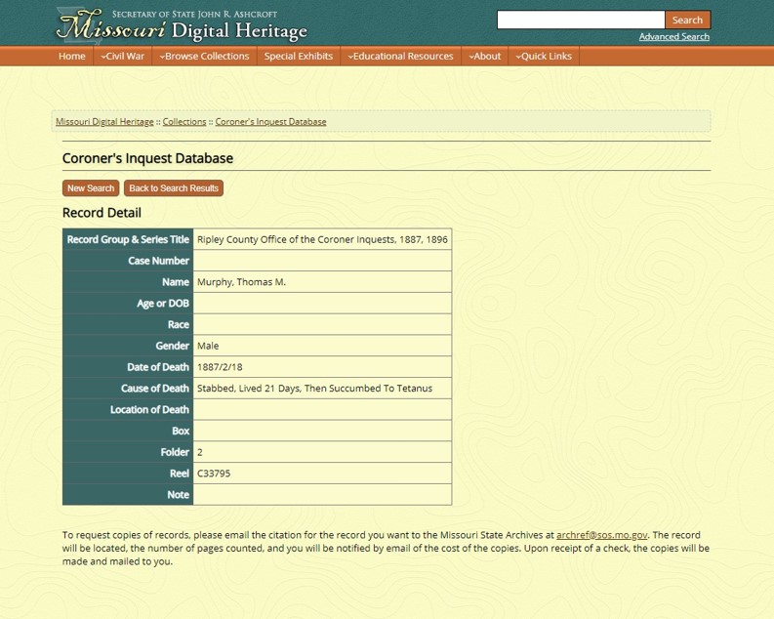Go to the Home menu item
774x619 pixels.
pyautogui.click(x=71, y=56)
